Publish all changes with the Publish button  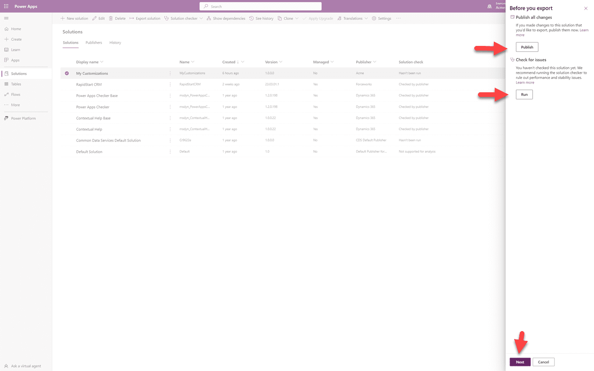(527, 47)
